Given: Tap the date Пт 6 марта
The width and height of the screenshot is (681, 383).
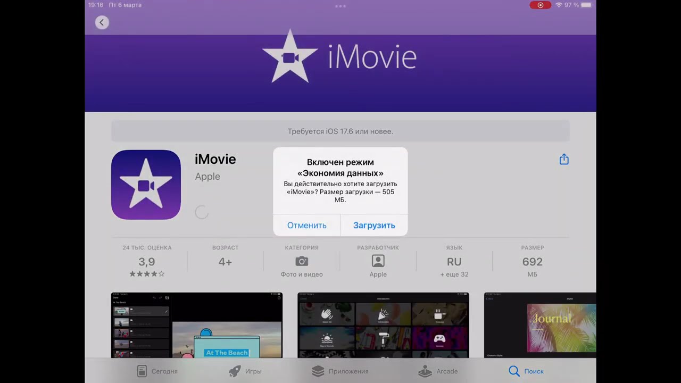Looking at the screenshot, I should click(125, 5).
